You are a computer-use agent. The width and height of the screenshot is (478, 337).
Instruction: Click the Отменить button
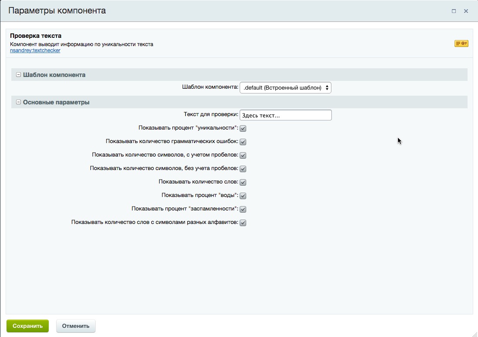point(76,326)
